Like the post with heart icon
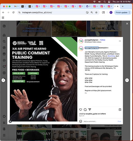 tap(81, 110)
